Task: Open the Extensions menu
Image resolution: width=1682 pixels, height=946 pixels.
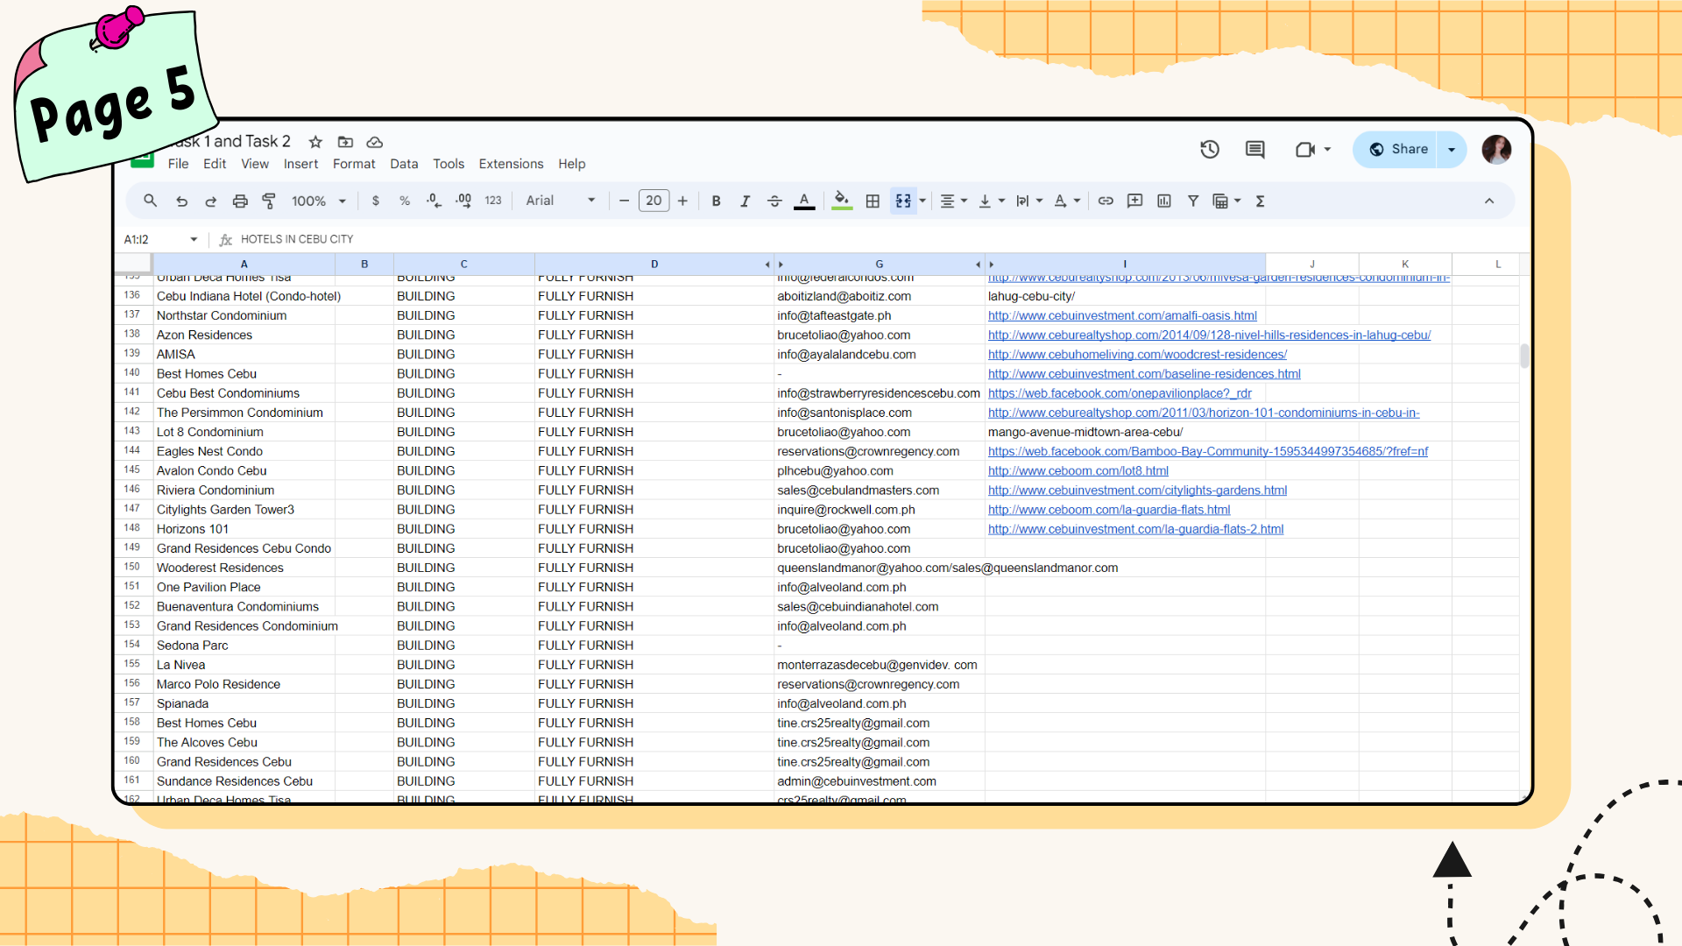Action: (x=511, y=164)
